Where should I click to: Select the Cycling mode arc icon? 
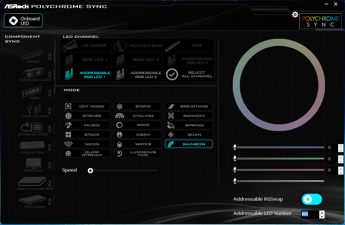(x=120, y=116)
